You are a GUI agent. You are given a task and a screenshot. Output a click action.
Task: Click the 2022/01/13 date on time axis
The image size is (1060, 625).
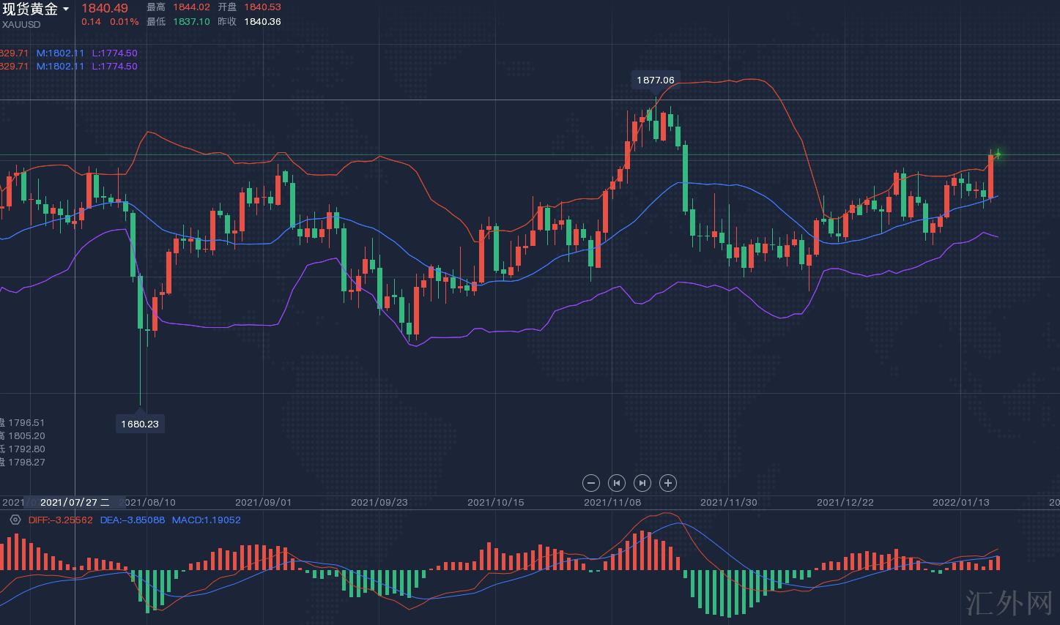960,502
